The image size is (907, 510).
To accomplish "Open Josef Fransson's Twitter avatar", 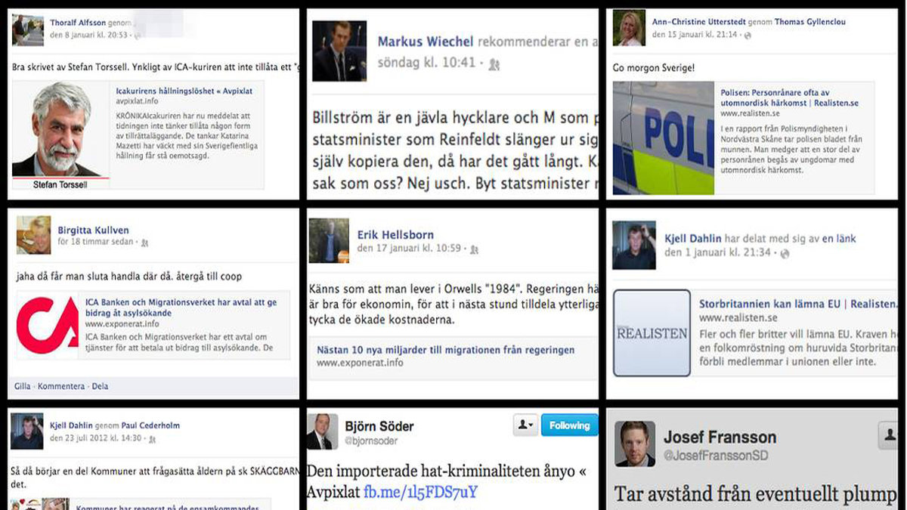I will pos(635,444).
